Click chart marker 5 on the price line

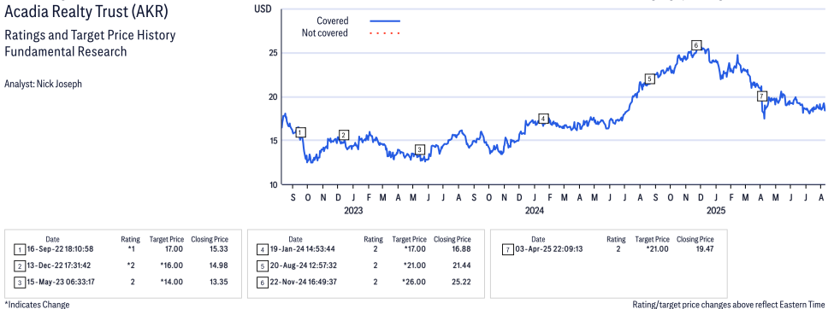649,79
